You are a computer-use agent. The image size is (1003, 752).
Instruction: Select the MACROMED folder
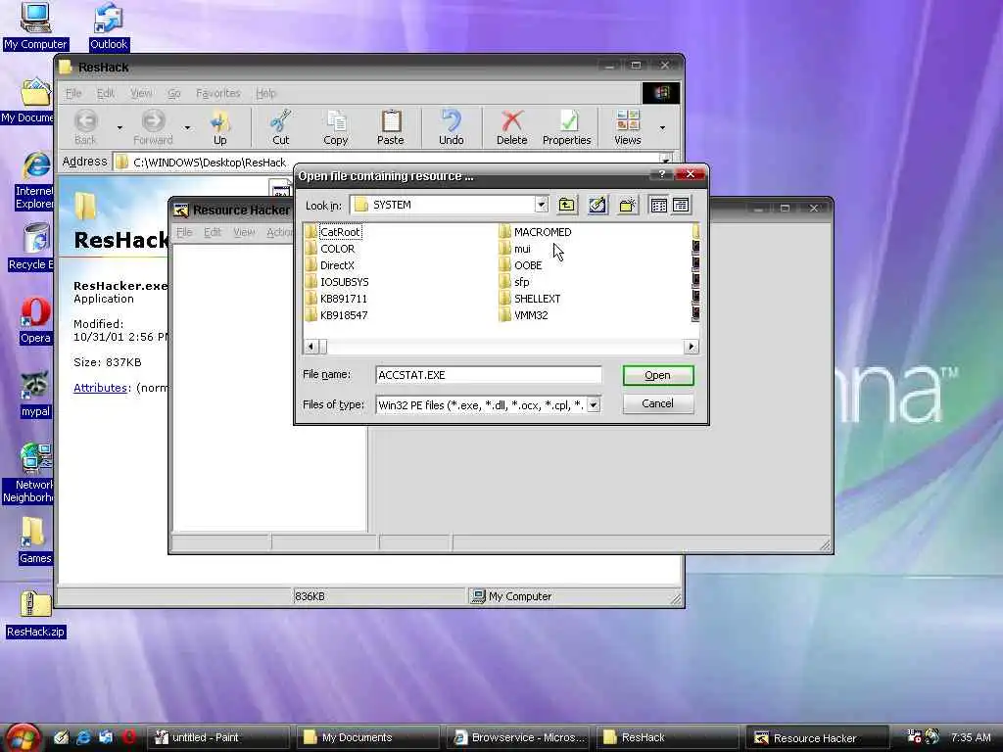tap(536, 232)
